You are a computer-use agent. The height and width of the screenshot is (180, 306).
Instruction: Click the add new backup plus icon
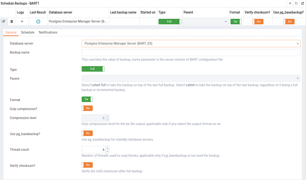coord(290,3)
